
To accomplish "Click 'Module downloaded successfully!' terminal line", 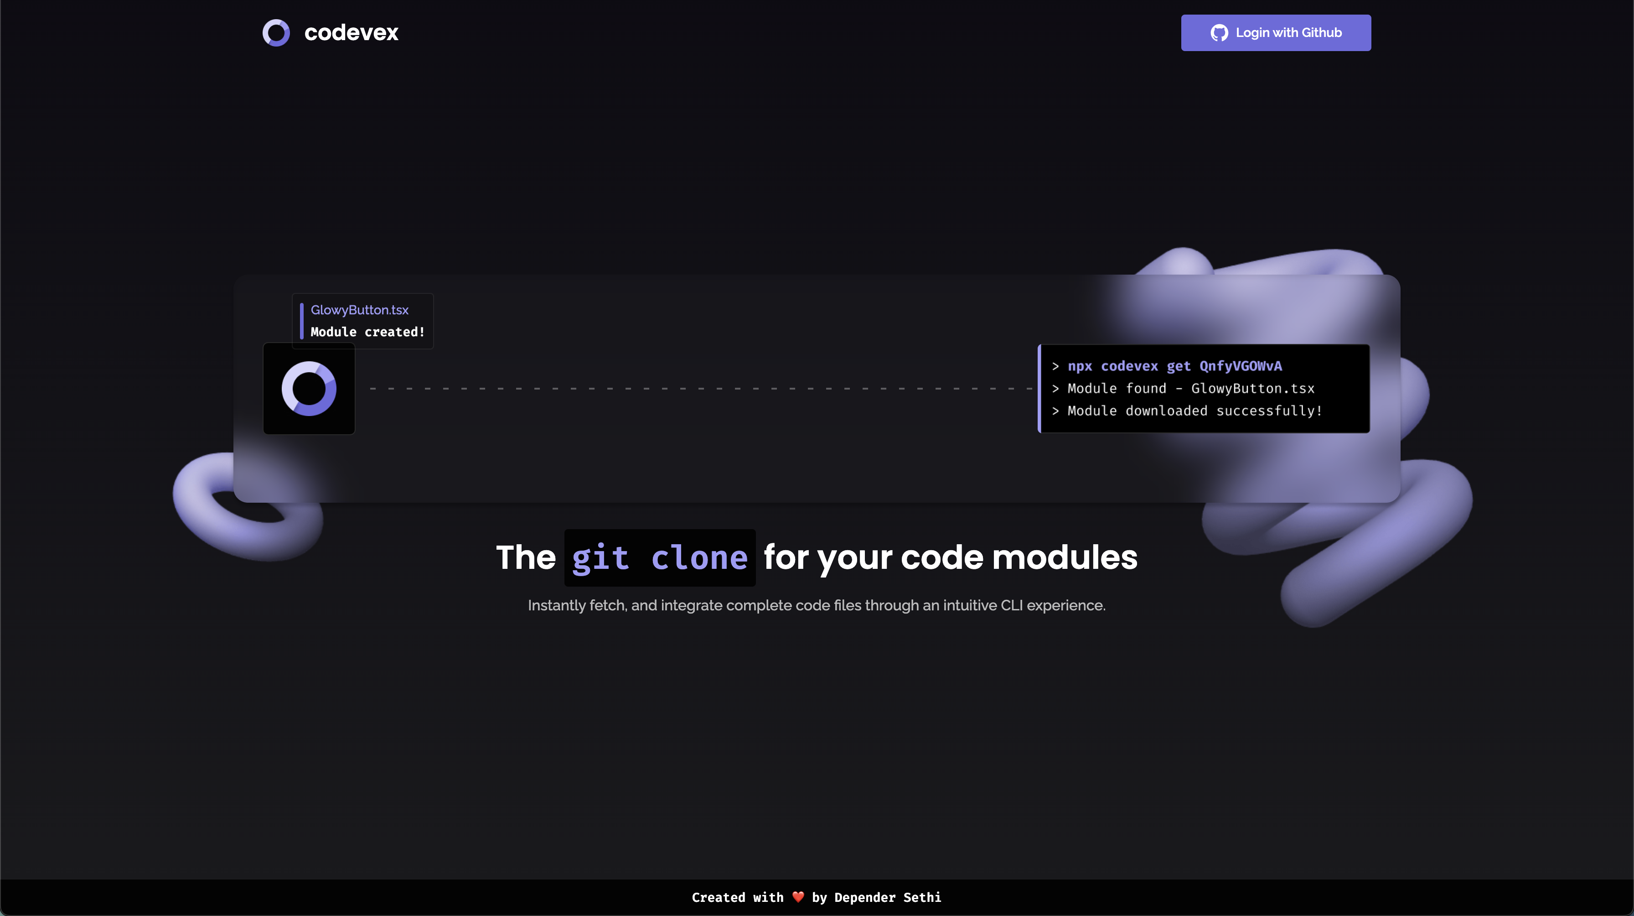I will (x=1194, y=411).
